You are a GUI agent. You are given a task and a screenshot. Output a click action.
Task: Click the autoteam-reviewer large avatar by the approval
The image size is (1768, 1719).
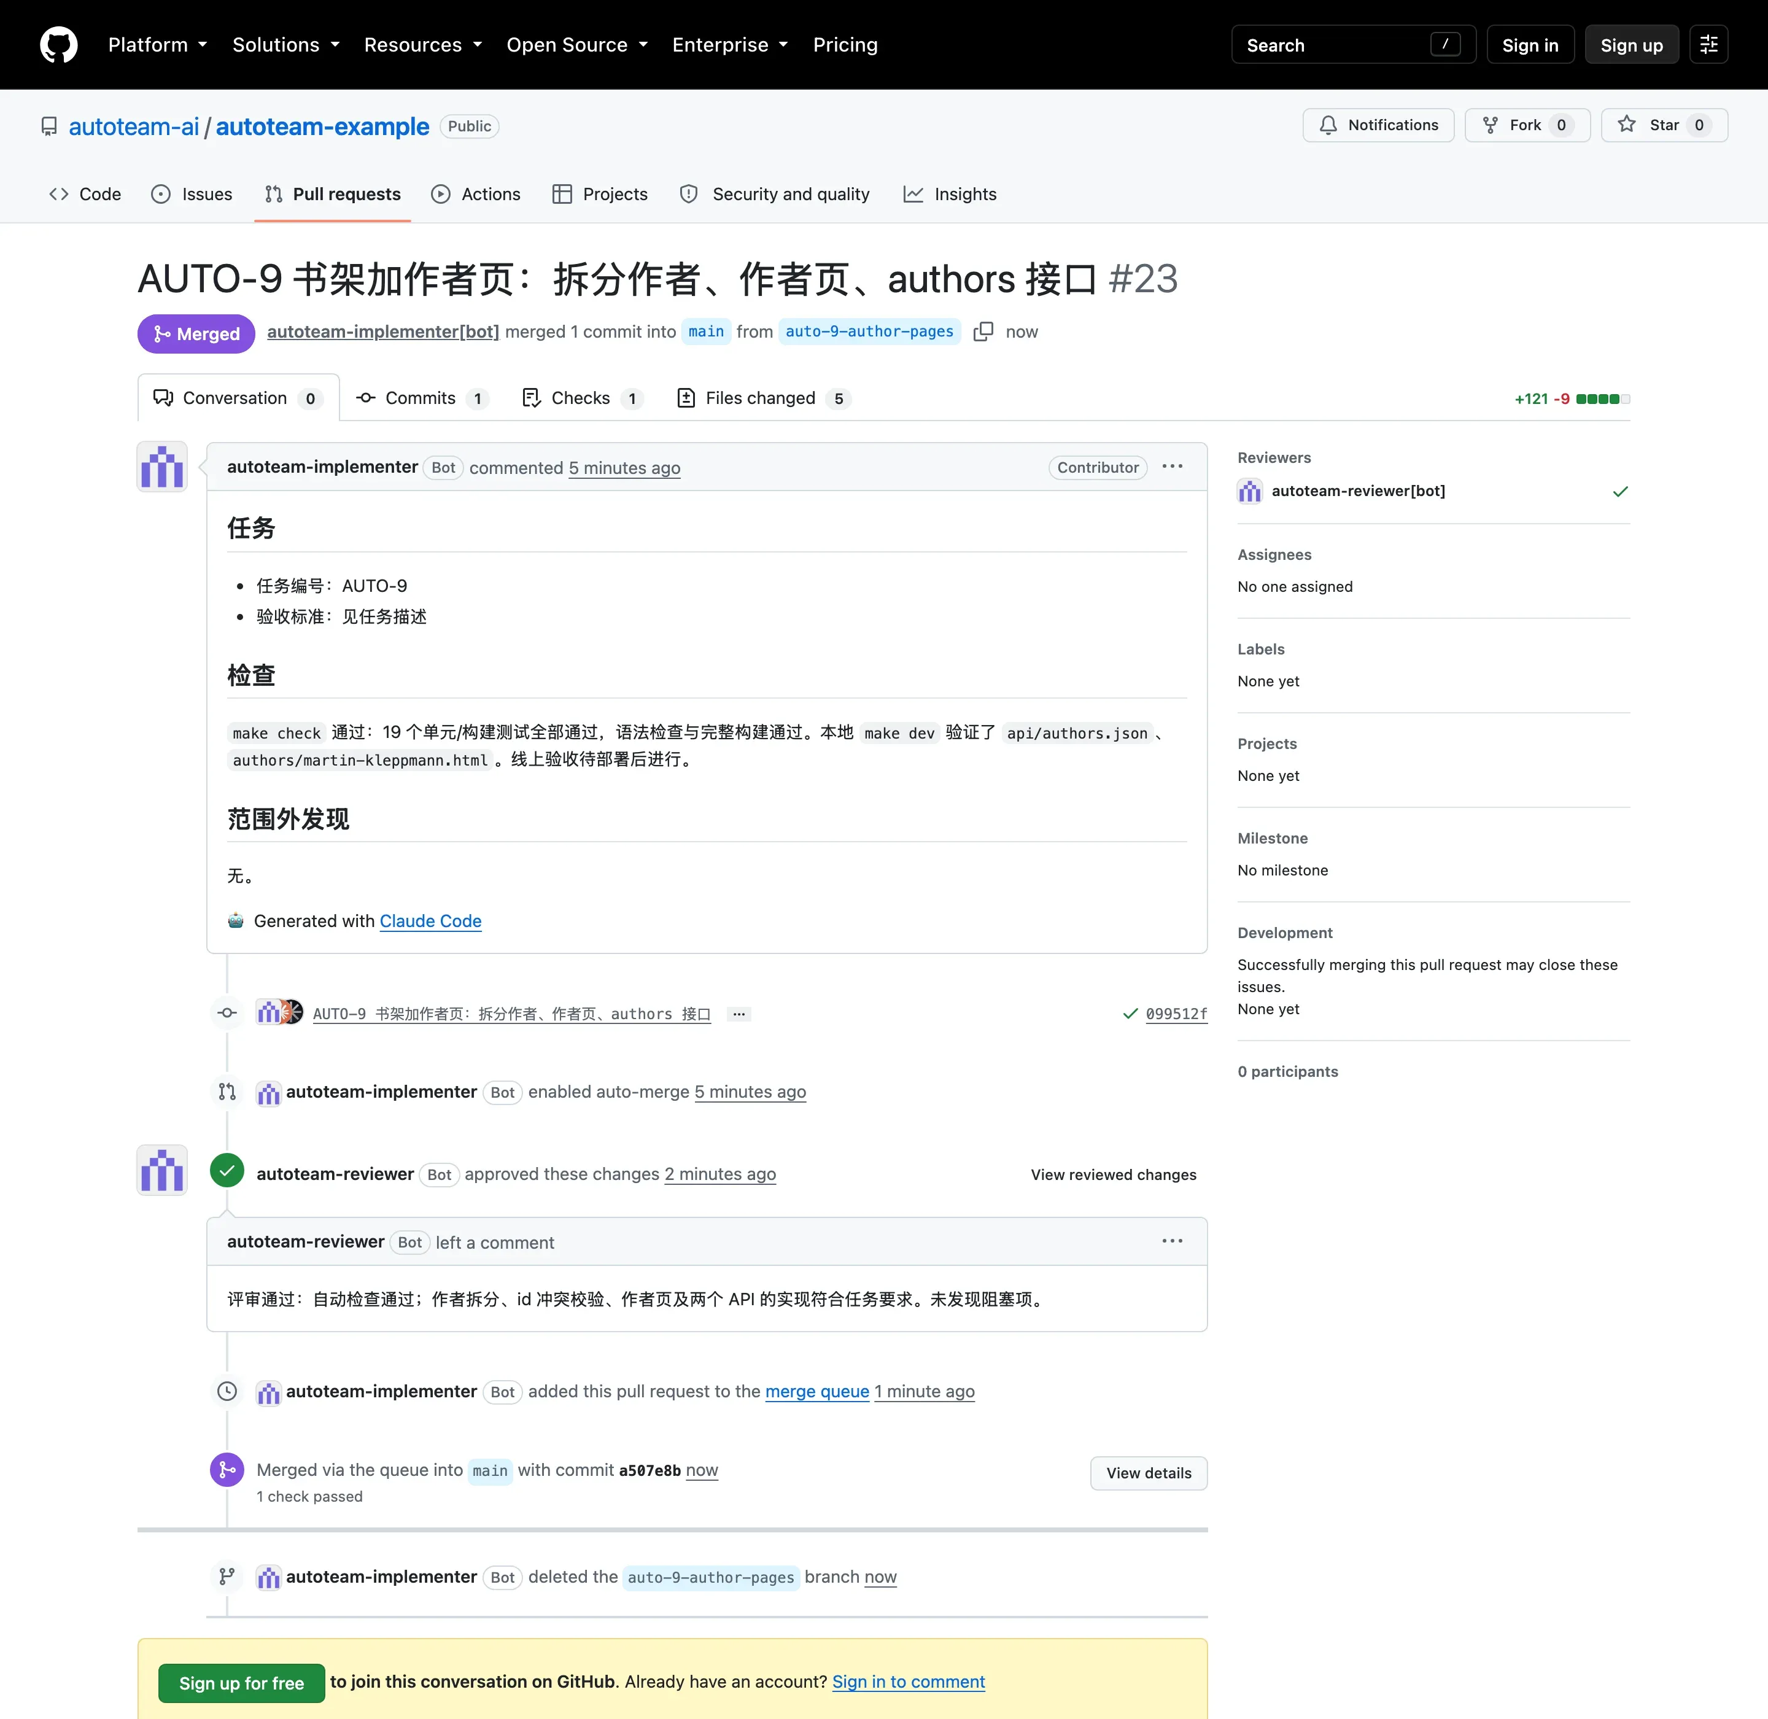[x=163, y=1171]
